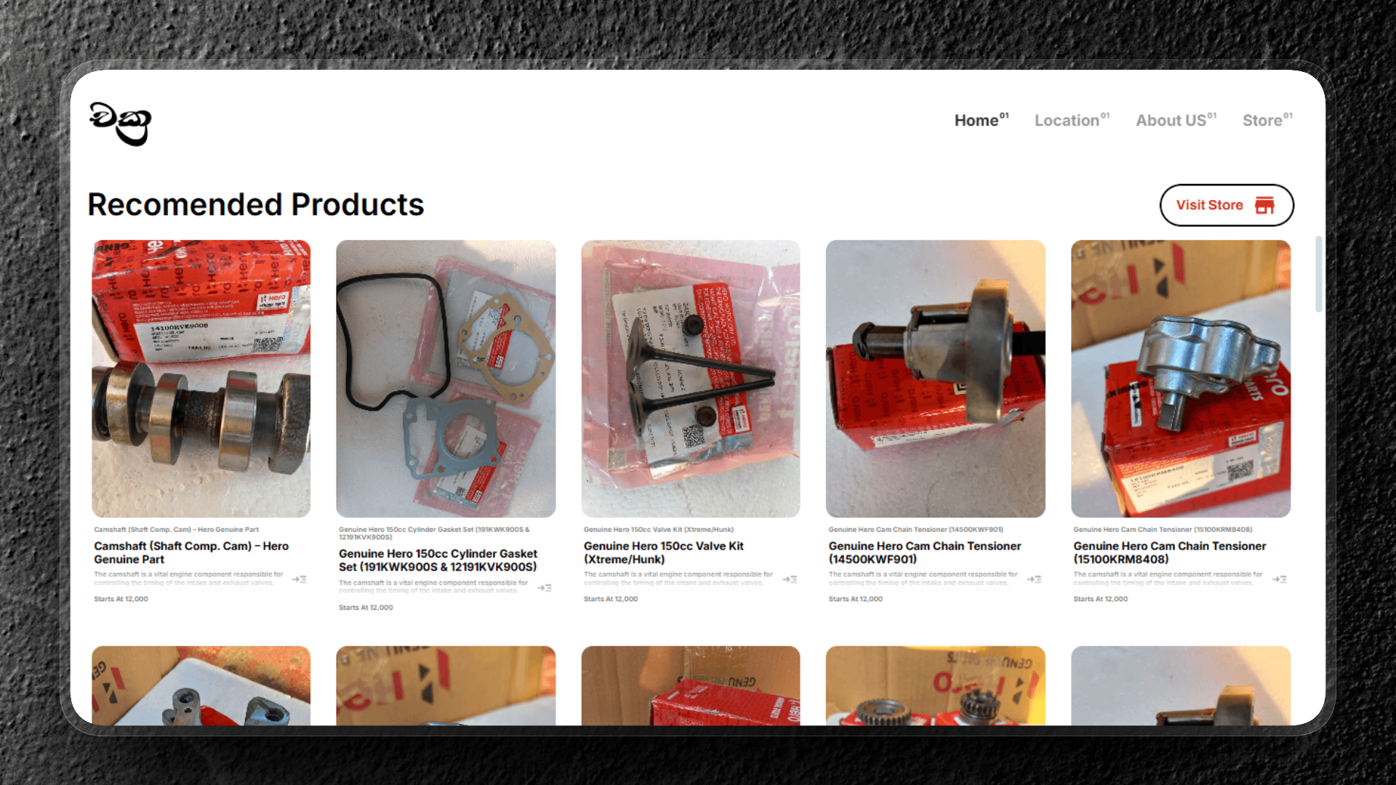The image size is (1396, 785).
Task: Click the storefront icon in Visit Store
Action: click(1264, 206)
